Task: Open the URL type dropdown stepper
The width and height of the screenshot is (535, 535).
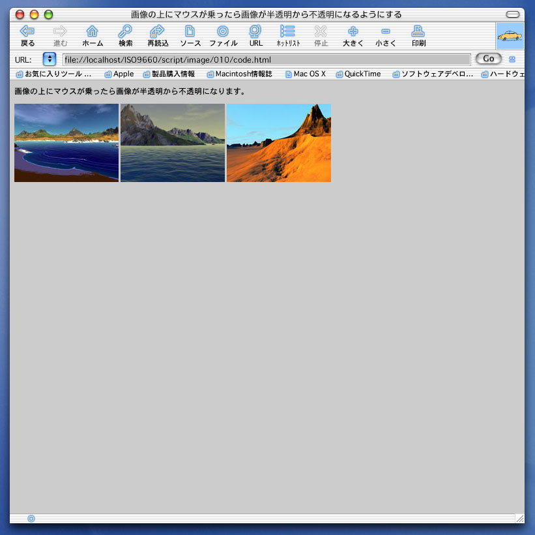Action: click(x=50, y=59)
